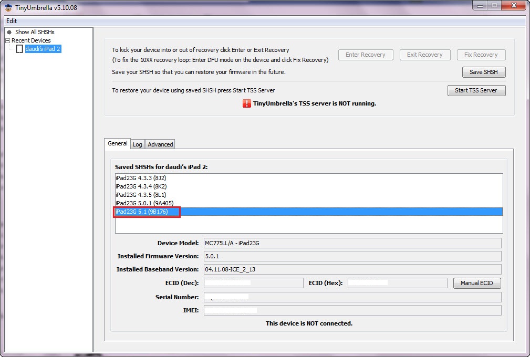This screenshot has width=530, height=357.
Task: Click the Enter Recovery button
Action: [366, 55]
